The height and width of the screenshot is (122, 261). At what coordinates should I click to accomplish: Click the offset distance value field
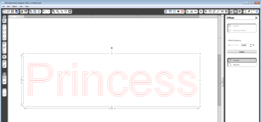(245, 45)
